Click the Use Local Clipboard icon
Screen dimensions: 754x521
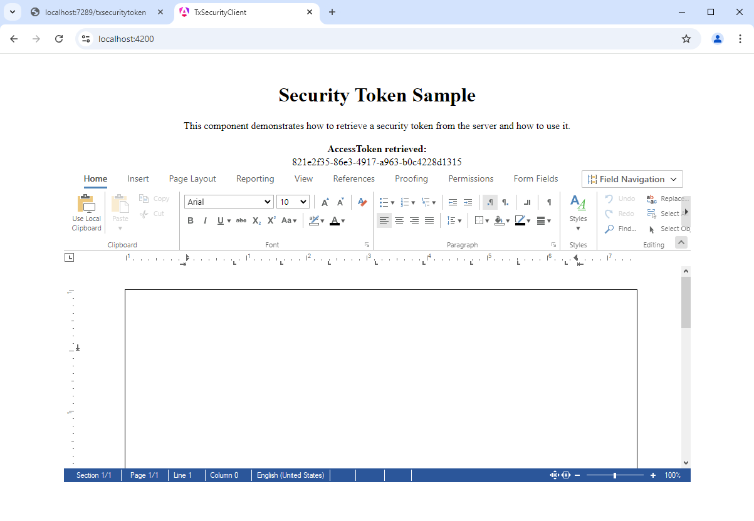pyautogui.click(x=86, y=204)
